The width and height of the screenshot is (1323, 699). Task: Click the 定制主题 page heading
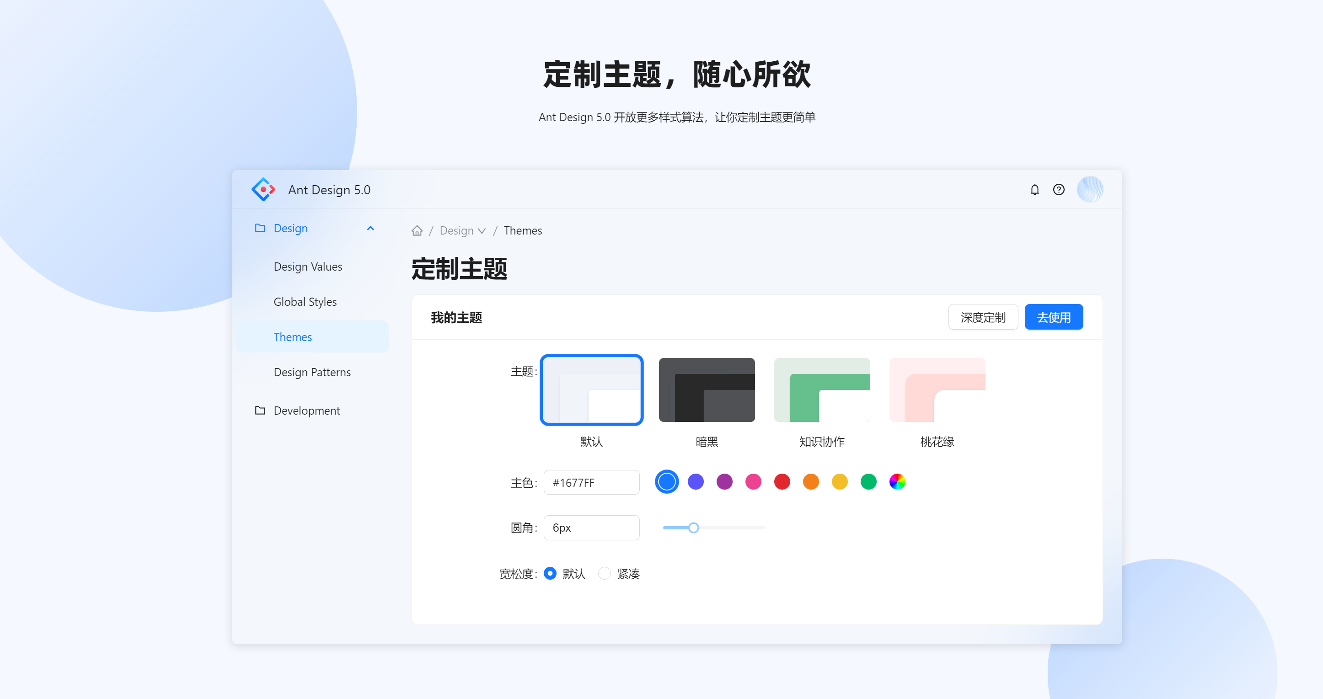(x=459, y=269)
